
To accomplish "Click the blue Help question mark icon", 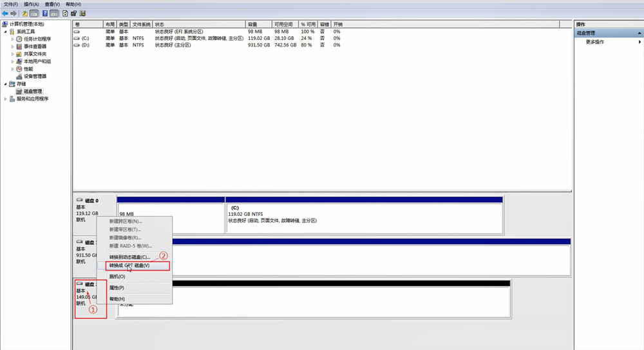I will click(x=45, y=13).
